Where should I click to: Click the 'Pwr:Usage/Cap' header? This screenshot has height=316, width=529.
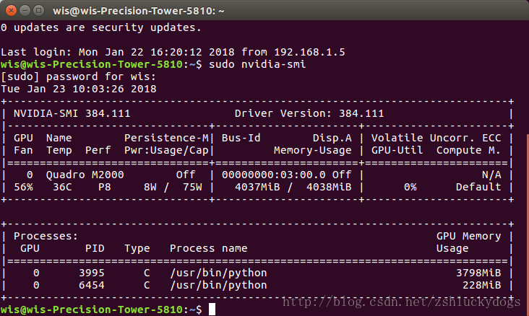coord(166,150)
